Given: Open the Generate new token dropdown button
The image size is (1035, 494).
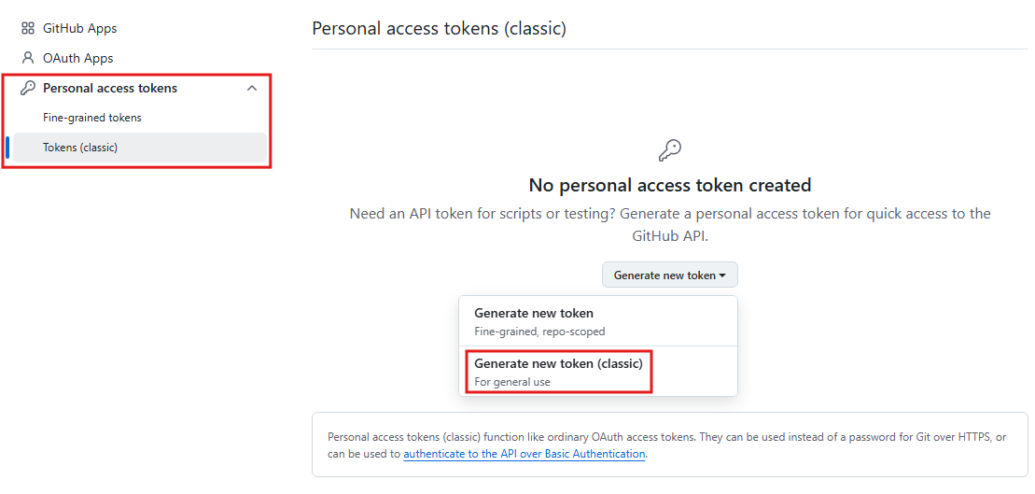Looking at the screenshot, I should click(670, 275).
